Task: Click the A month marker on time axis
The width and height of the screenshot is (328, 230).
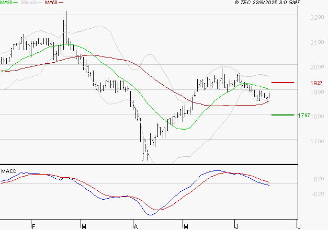Action: 135,227
